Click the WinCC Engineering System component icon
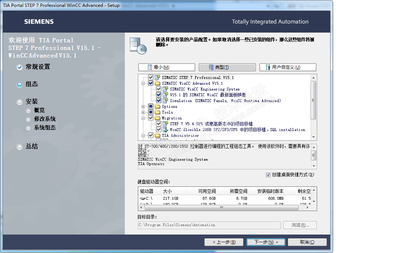This screenshot has width=418, height=253. [x=165, y=89]
